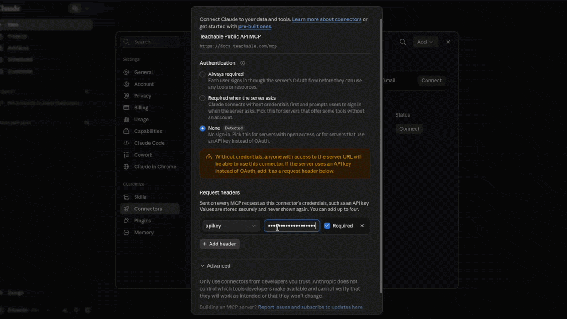This screenshot has width=567, height=319.
Task: Open the Memory settings icon
Action: click(126, 233)
